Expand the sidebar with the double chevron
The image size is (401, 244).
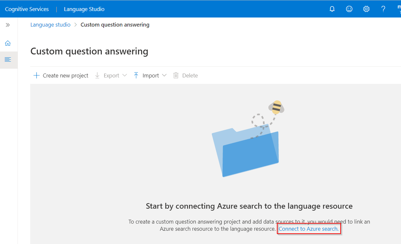[x=8, y=25]
